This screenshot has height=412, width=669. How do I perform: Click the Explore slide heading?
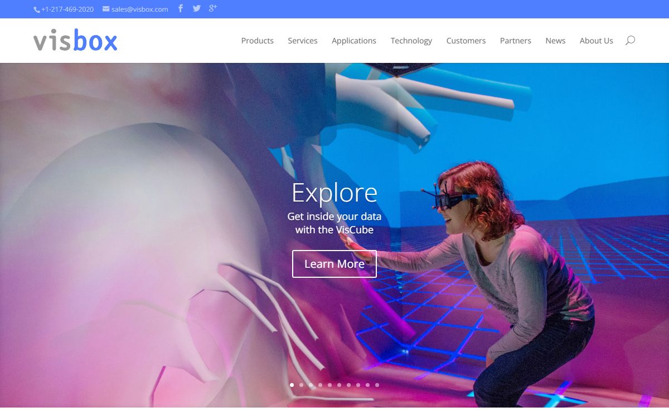[334, 193]
